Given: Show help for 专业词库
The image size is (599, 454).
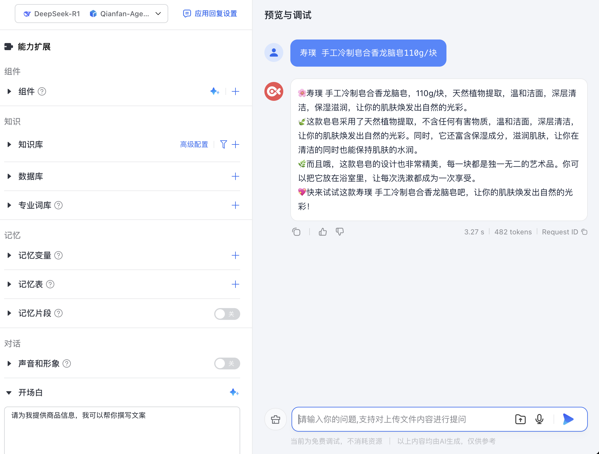Looking at the screenshot, I should [59, 205].
